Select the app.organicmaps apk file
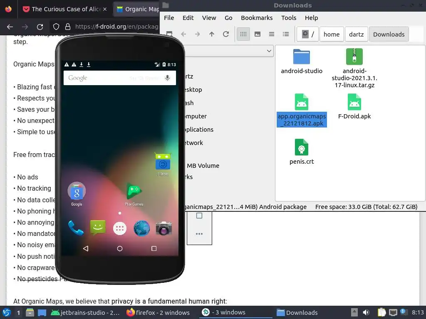The width and height of the screenshot is (426, 319). 302,110
